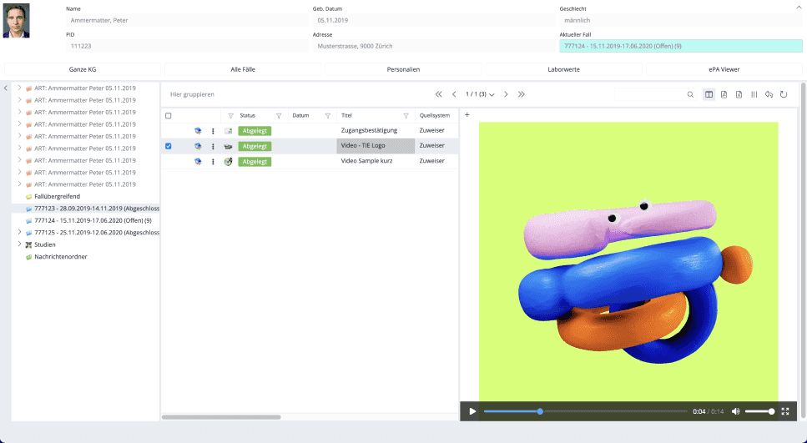Open the blue document icon in the Video Sample kurz row

click(x=198, y=162)
